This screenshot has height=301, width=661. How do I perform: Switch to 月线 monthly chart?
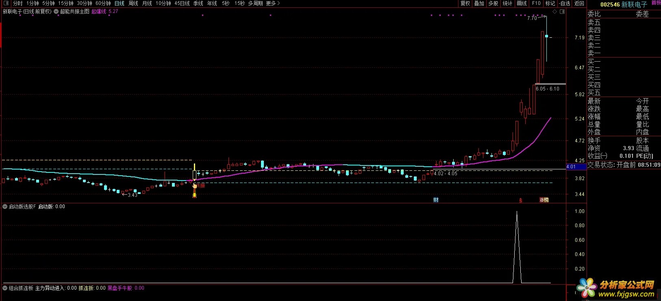[147, 3]
